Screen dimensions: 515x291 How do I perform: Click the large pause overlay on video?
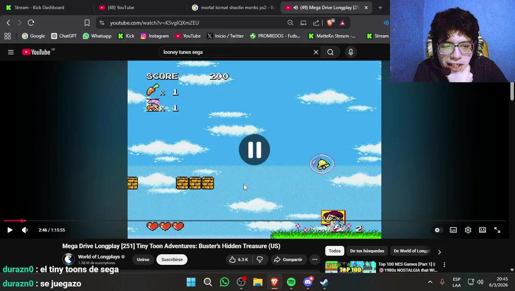[x=254, y=150]
